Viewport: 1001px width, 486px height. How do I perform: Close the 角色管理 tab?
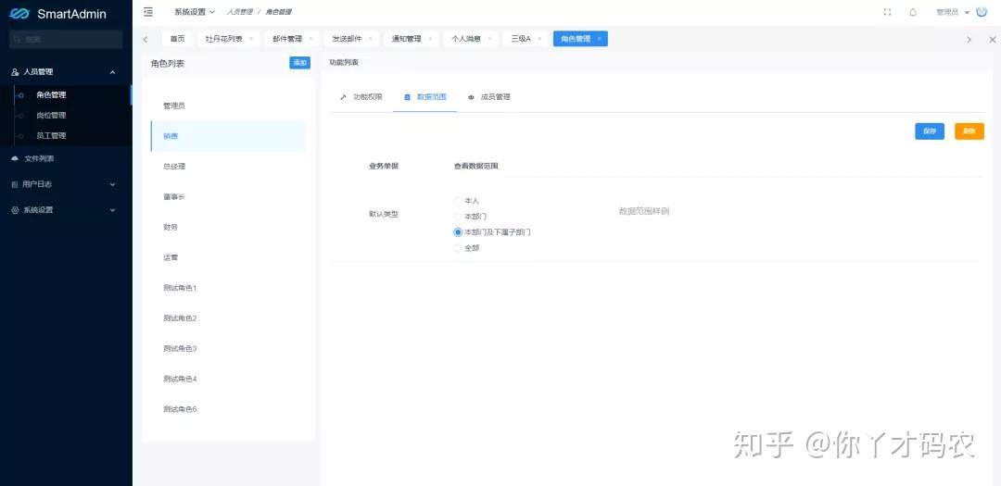click(599, 39)
